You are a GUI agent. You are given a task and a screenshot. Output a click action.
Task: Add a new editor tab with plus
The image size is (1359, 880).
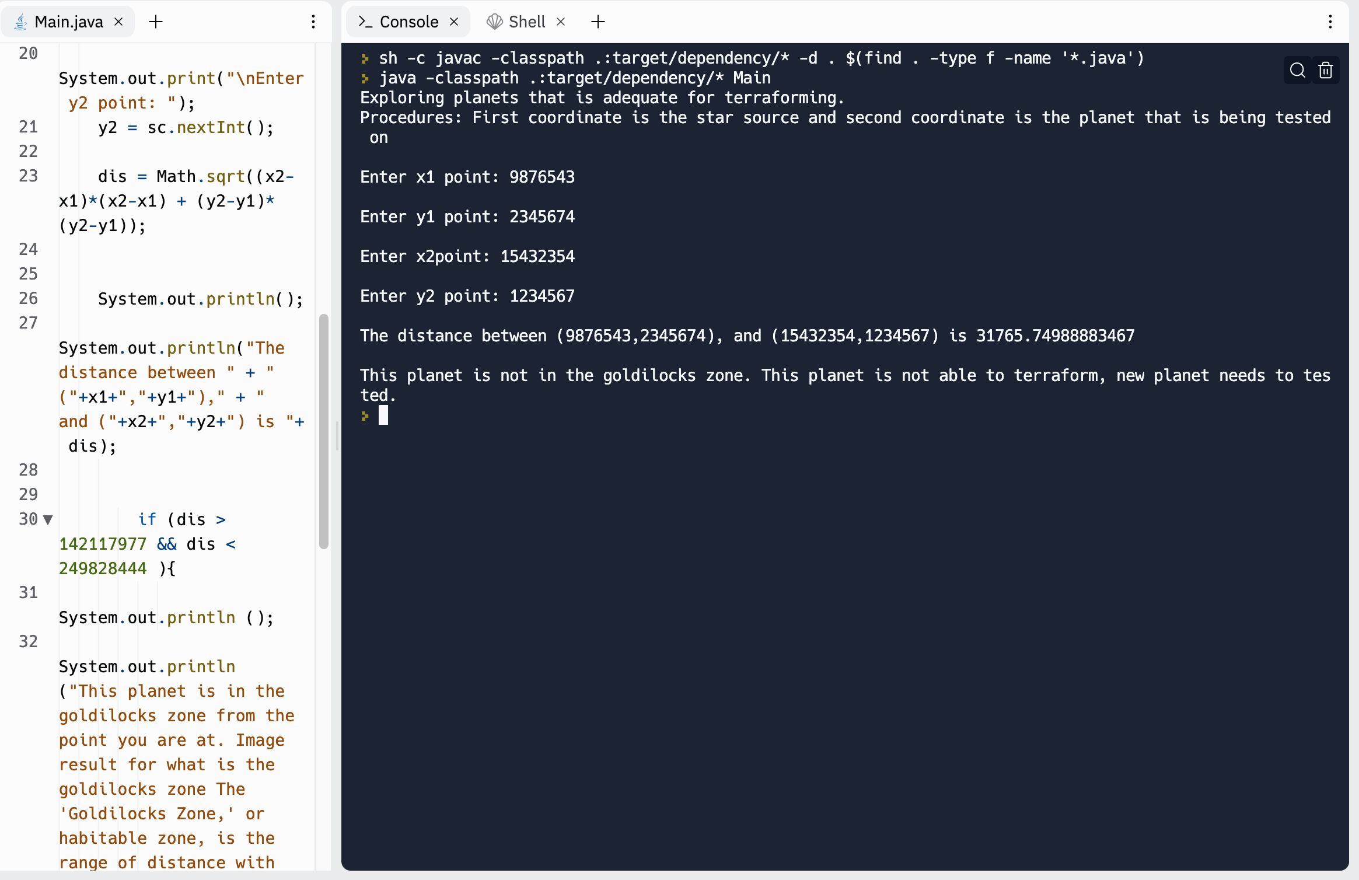155,22
